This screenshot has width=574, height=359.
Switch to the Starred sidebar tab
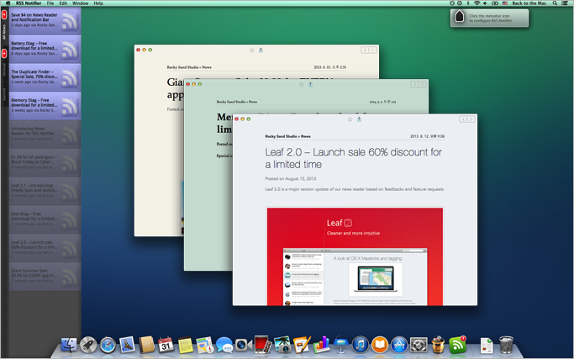tap(4, 93)
